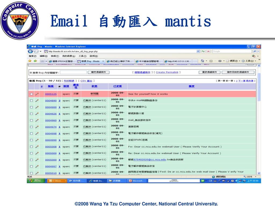Tick the checkbox for bug 0004974
The image size is (275, 206).
click(x=31, y=127)
